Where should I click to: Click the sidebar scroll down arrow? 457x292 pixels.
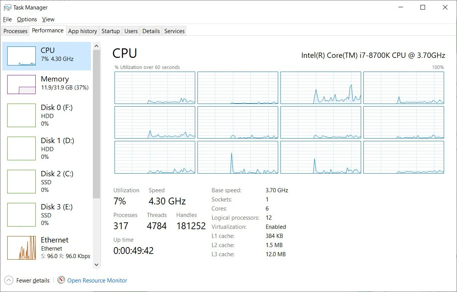pyautogui.click(x=96, y=264)
